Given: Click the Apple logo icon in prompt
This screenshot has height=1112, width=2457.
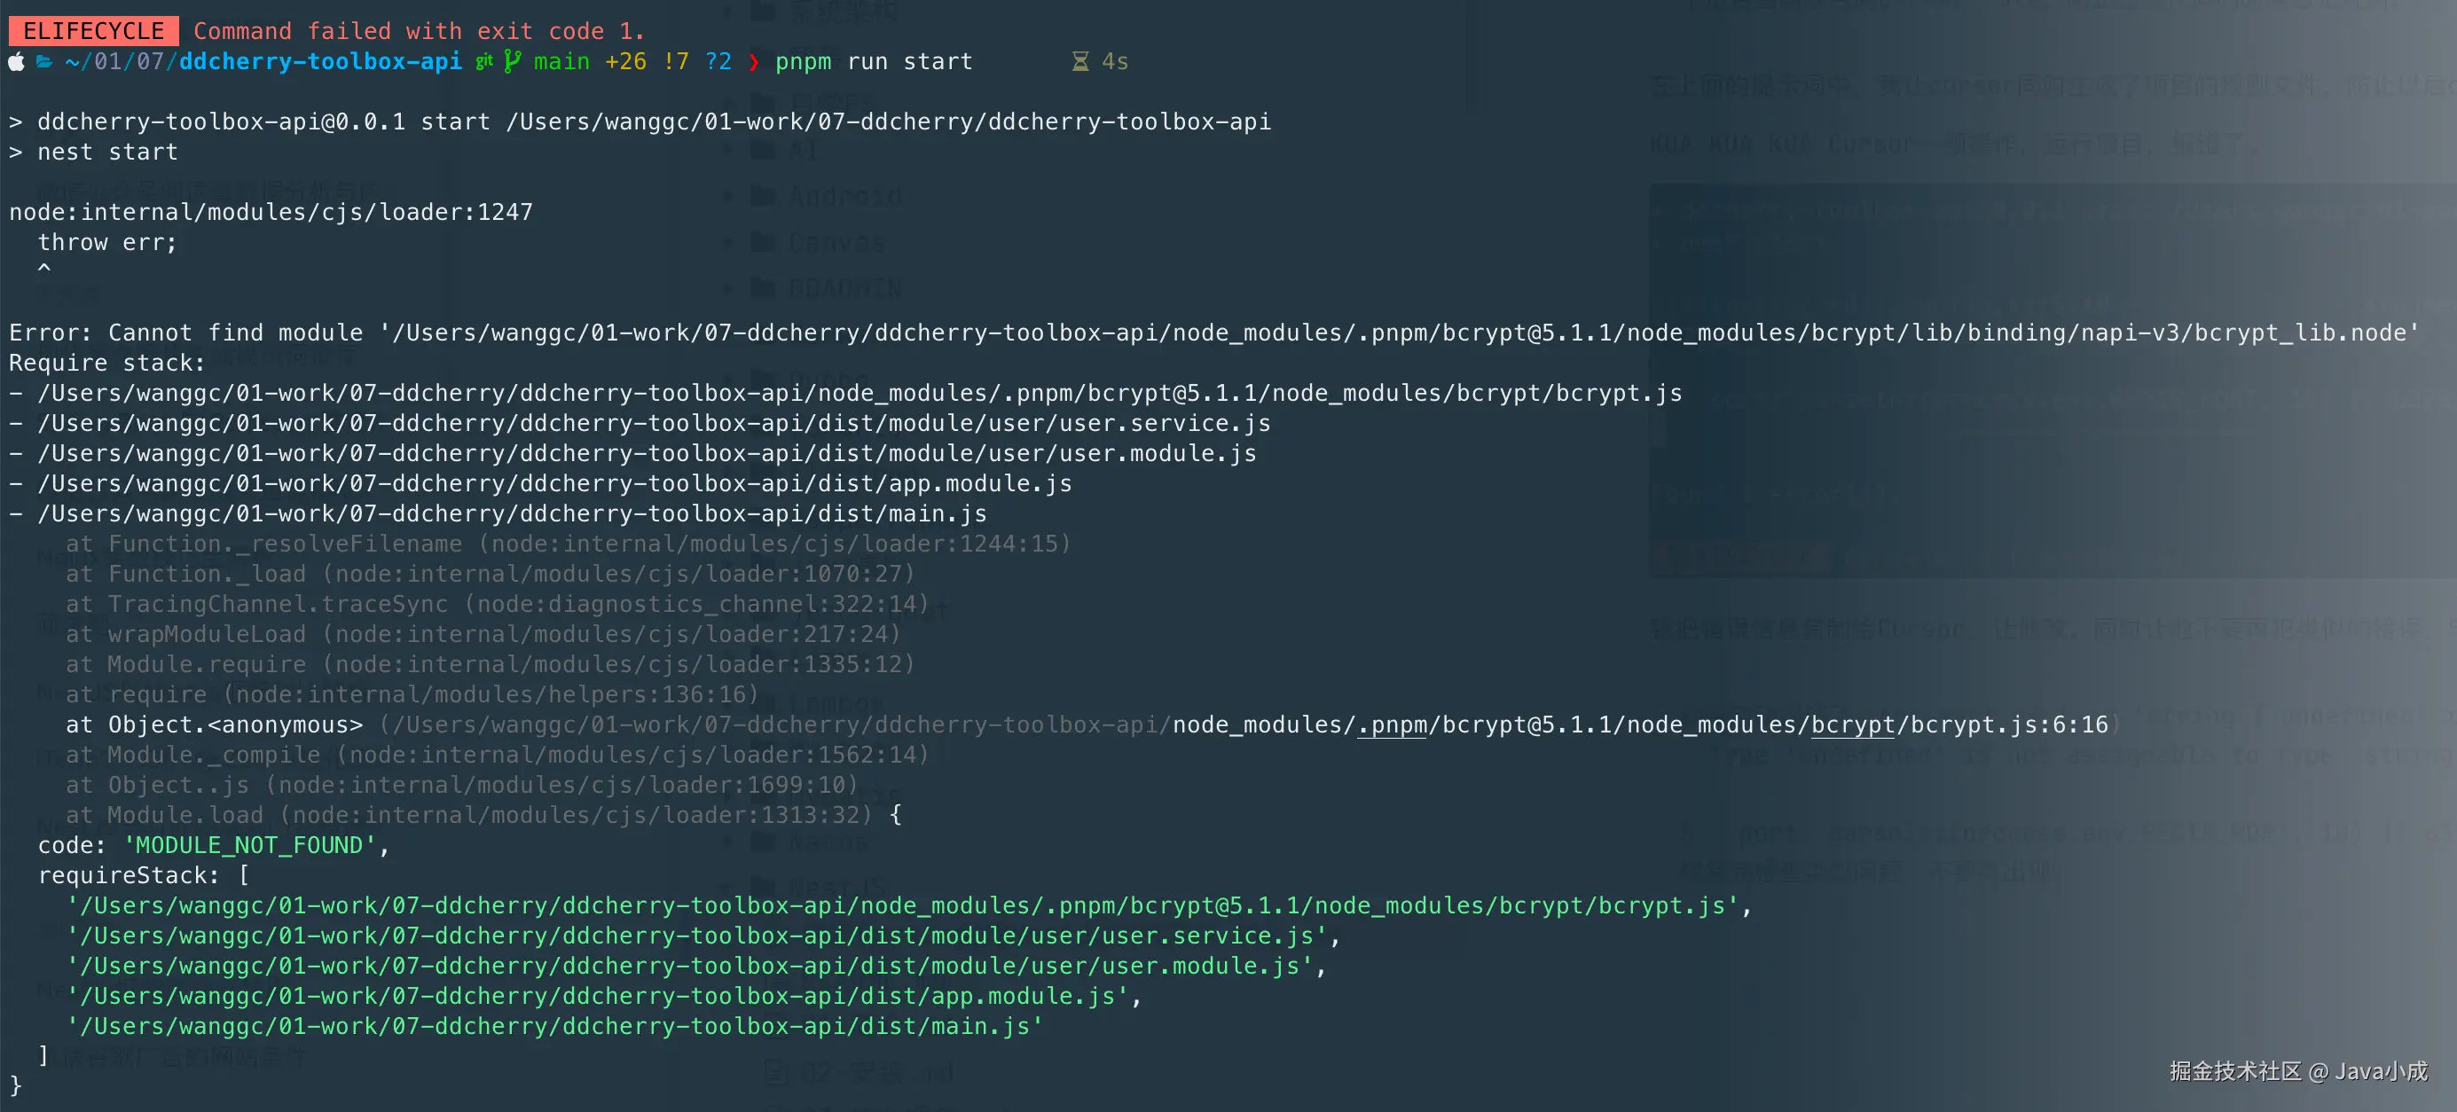Looking at the screenshot, I should [x=16, y=62].
